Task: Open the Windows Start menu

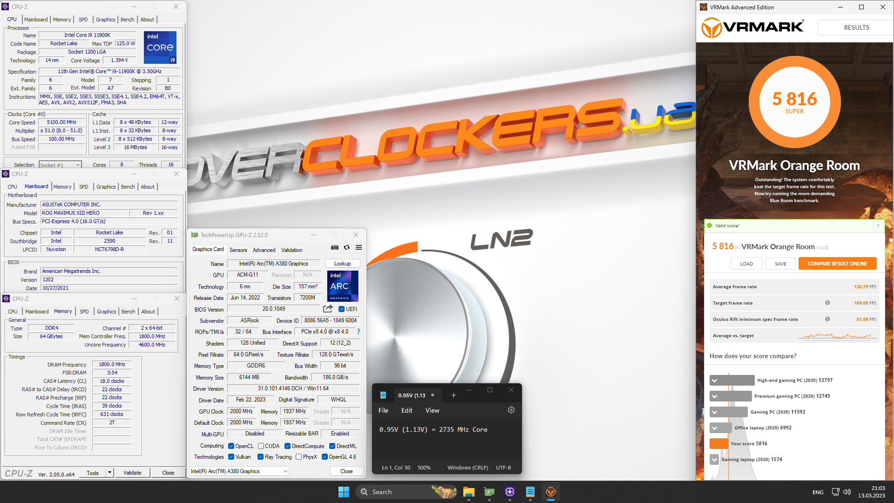Action: [344, 492]
